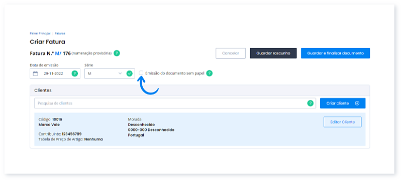402x181 pixels.
Task: Click help icon next to provisional numbering
Action: [117, 53]
